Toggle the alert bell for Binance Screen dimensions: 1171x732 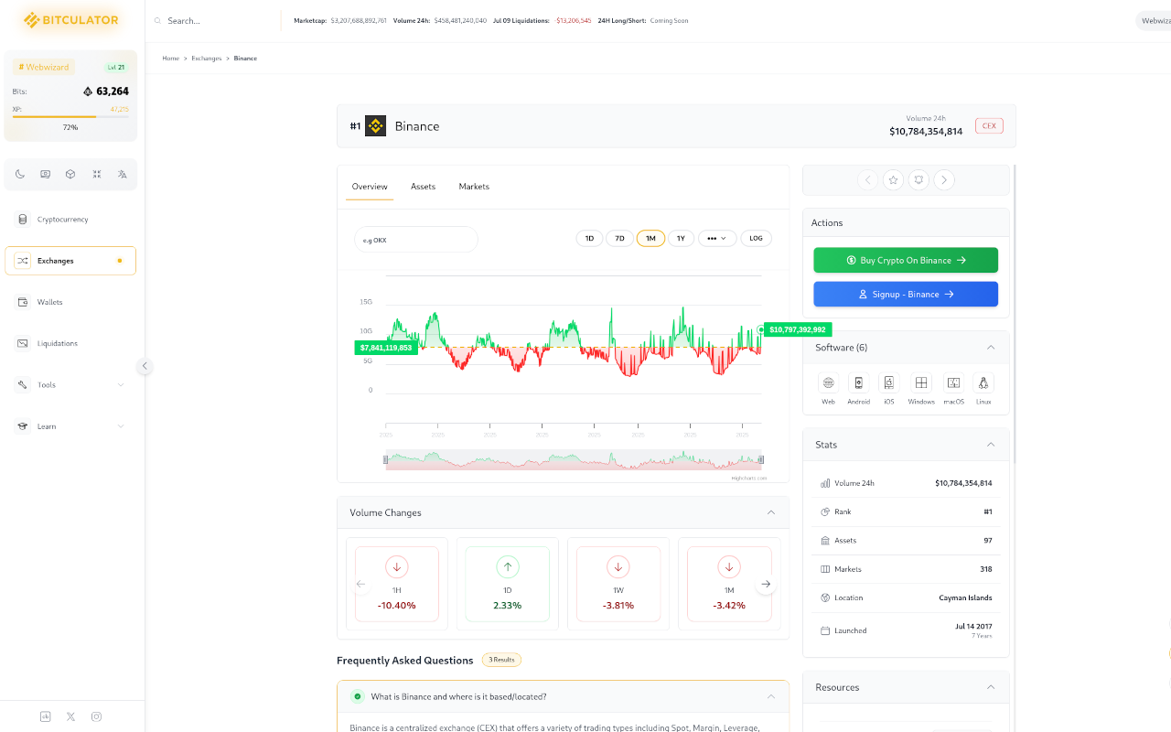point(919,180)
